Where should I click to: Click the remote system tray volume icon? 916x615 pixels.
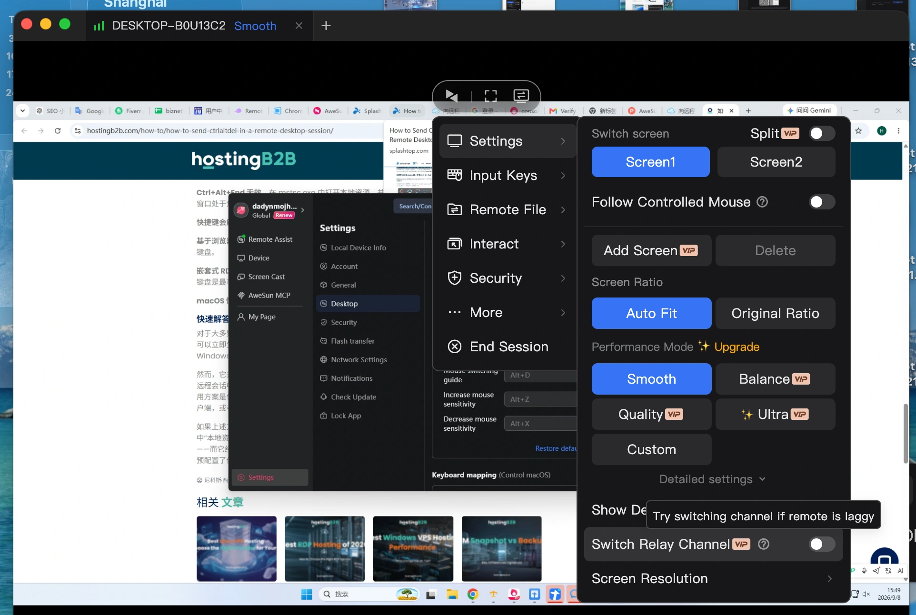tap(866, 594)
